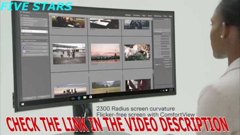Expand the Comments panel
Screen dimensions: 240x135
(171, 67)
